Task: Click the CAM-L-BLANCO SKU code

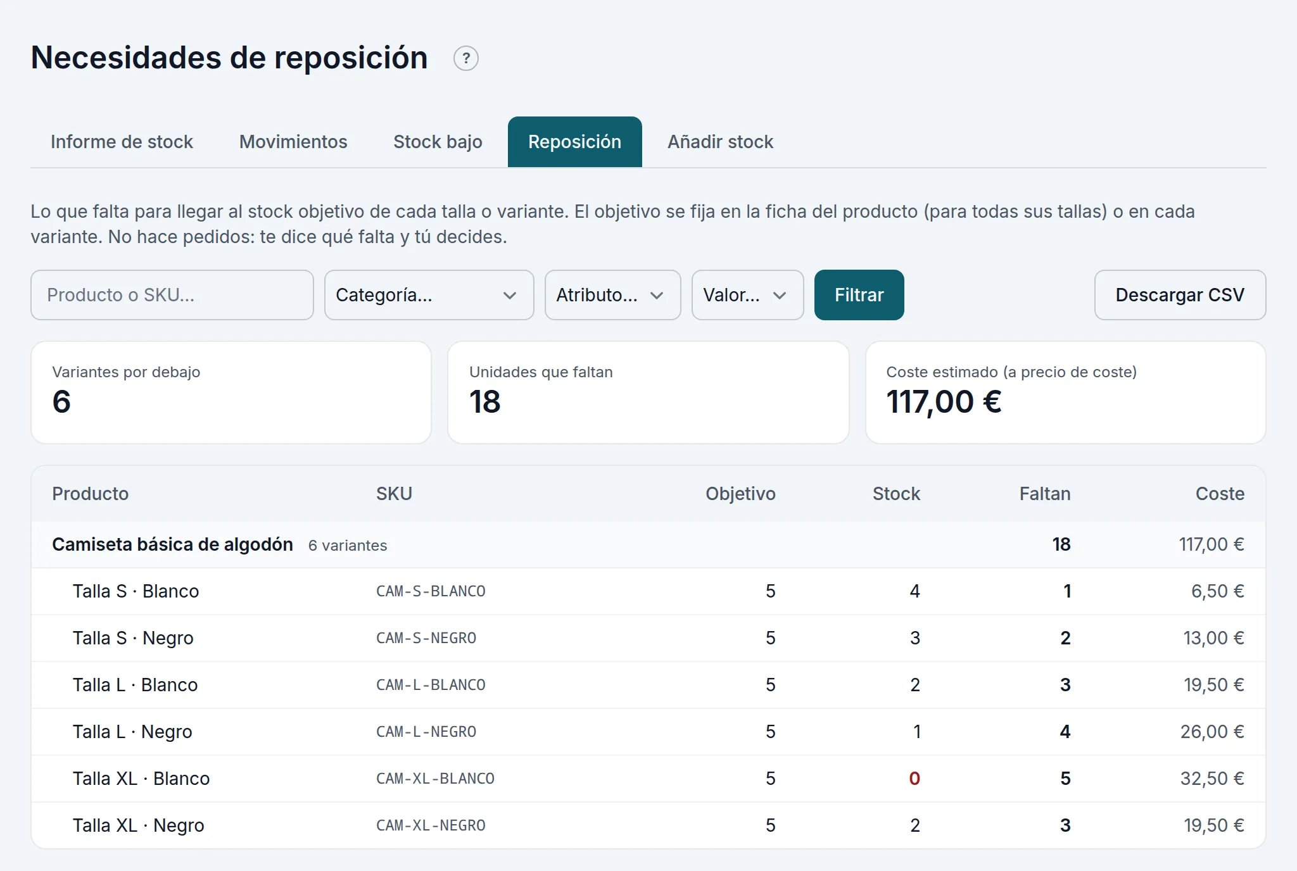Action: [431, 685]
